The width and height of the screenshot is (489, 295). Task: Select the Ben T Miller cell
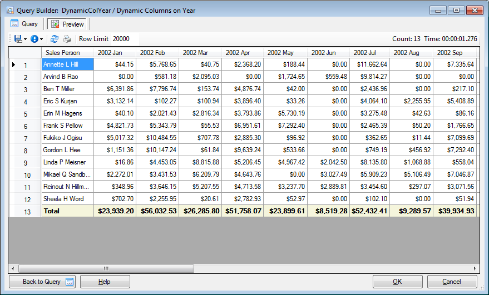pyautogui.click(x=67, y=89)
